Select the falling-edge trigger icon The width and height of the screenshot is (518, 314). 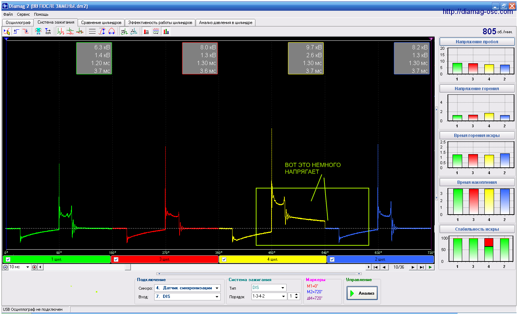click(x=25, y=31)
